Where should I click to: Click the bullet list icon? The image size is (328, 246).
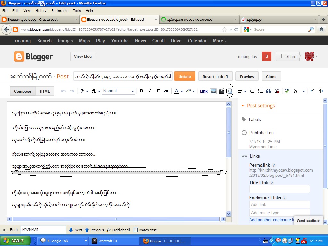[x=260, y=91]
